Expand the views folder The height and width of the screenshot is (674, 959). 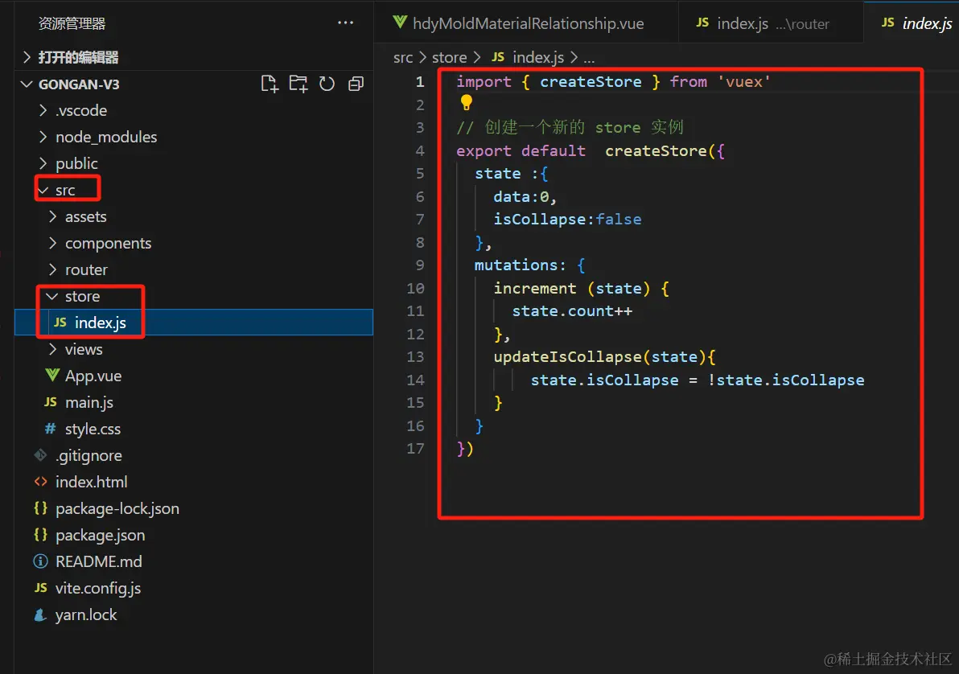tap(52, 349)
